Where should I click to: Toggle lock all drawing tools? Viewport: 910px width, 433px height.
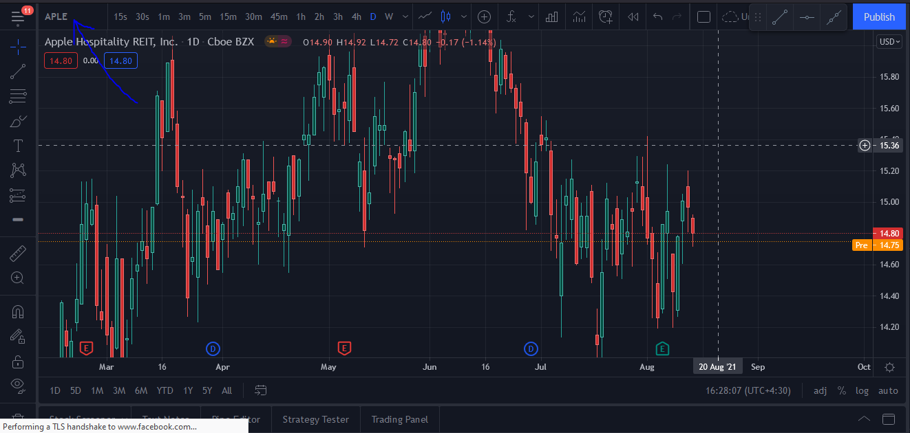18,362
